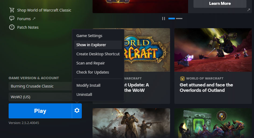Open the Overlords of Outland article headline
This screenshot has height=138, width=254.
point(206,88)
